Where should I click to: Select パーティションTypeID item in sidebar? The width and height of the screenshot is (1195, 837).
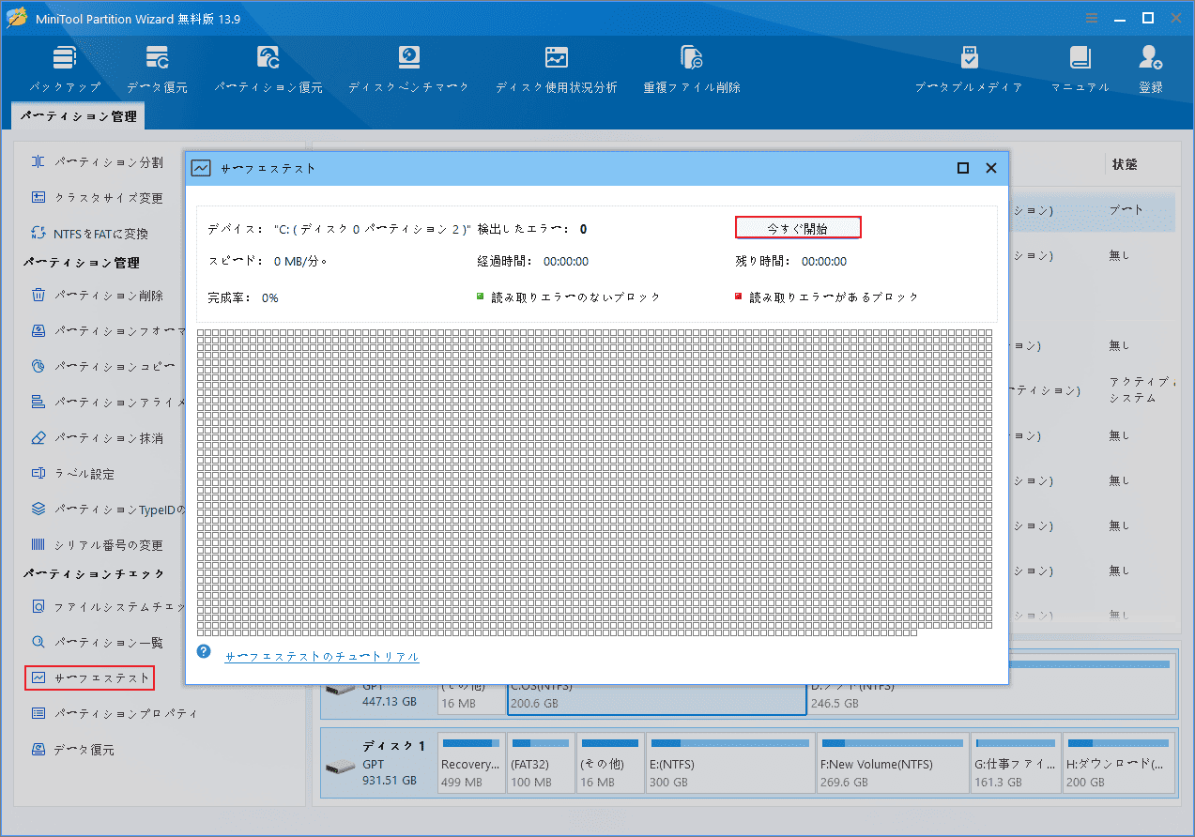[x=108, y=510]
